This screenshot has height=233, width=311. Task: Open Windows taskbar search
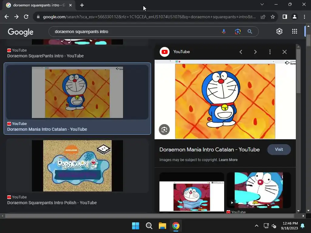click(x=149, y=226)
